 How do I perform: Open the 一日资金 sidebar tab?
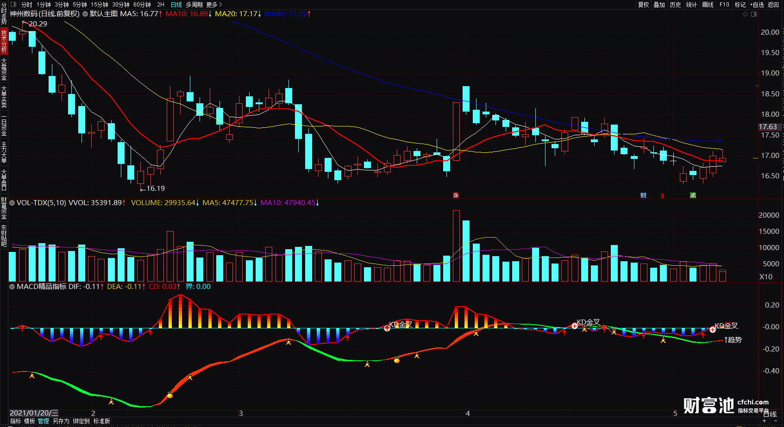4,125
